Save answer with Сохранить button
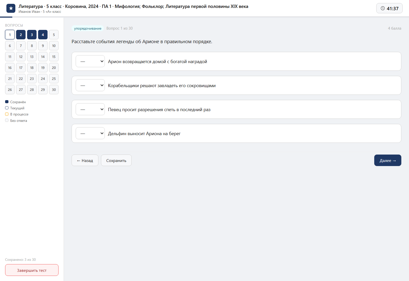409x281 pixels. click(116, 160)
